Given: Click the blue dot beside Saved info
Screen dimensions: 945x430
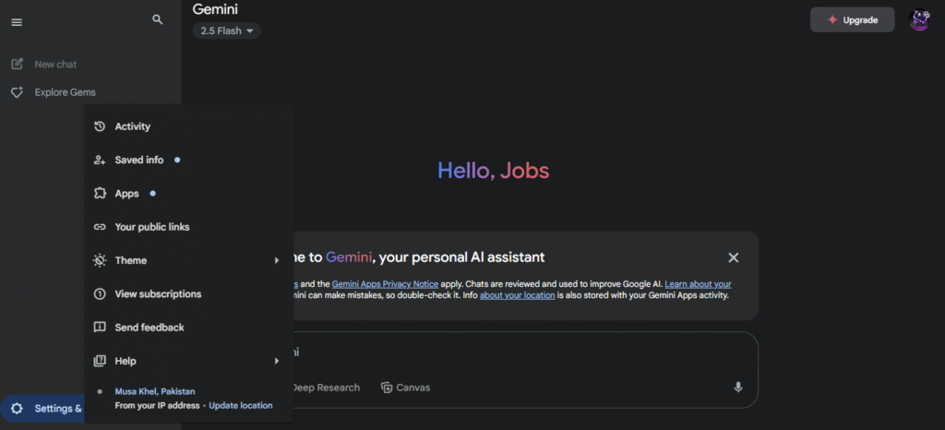Looking at the screenshot, I should pyautogui.click(x=177, y=161).
